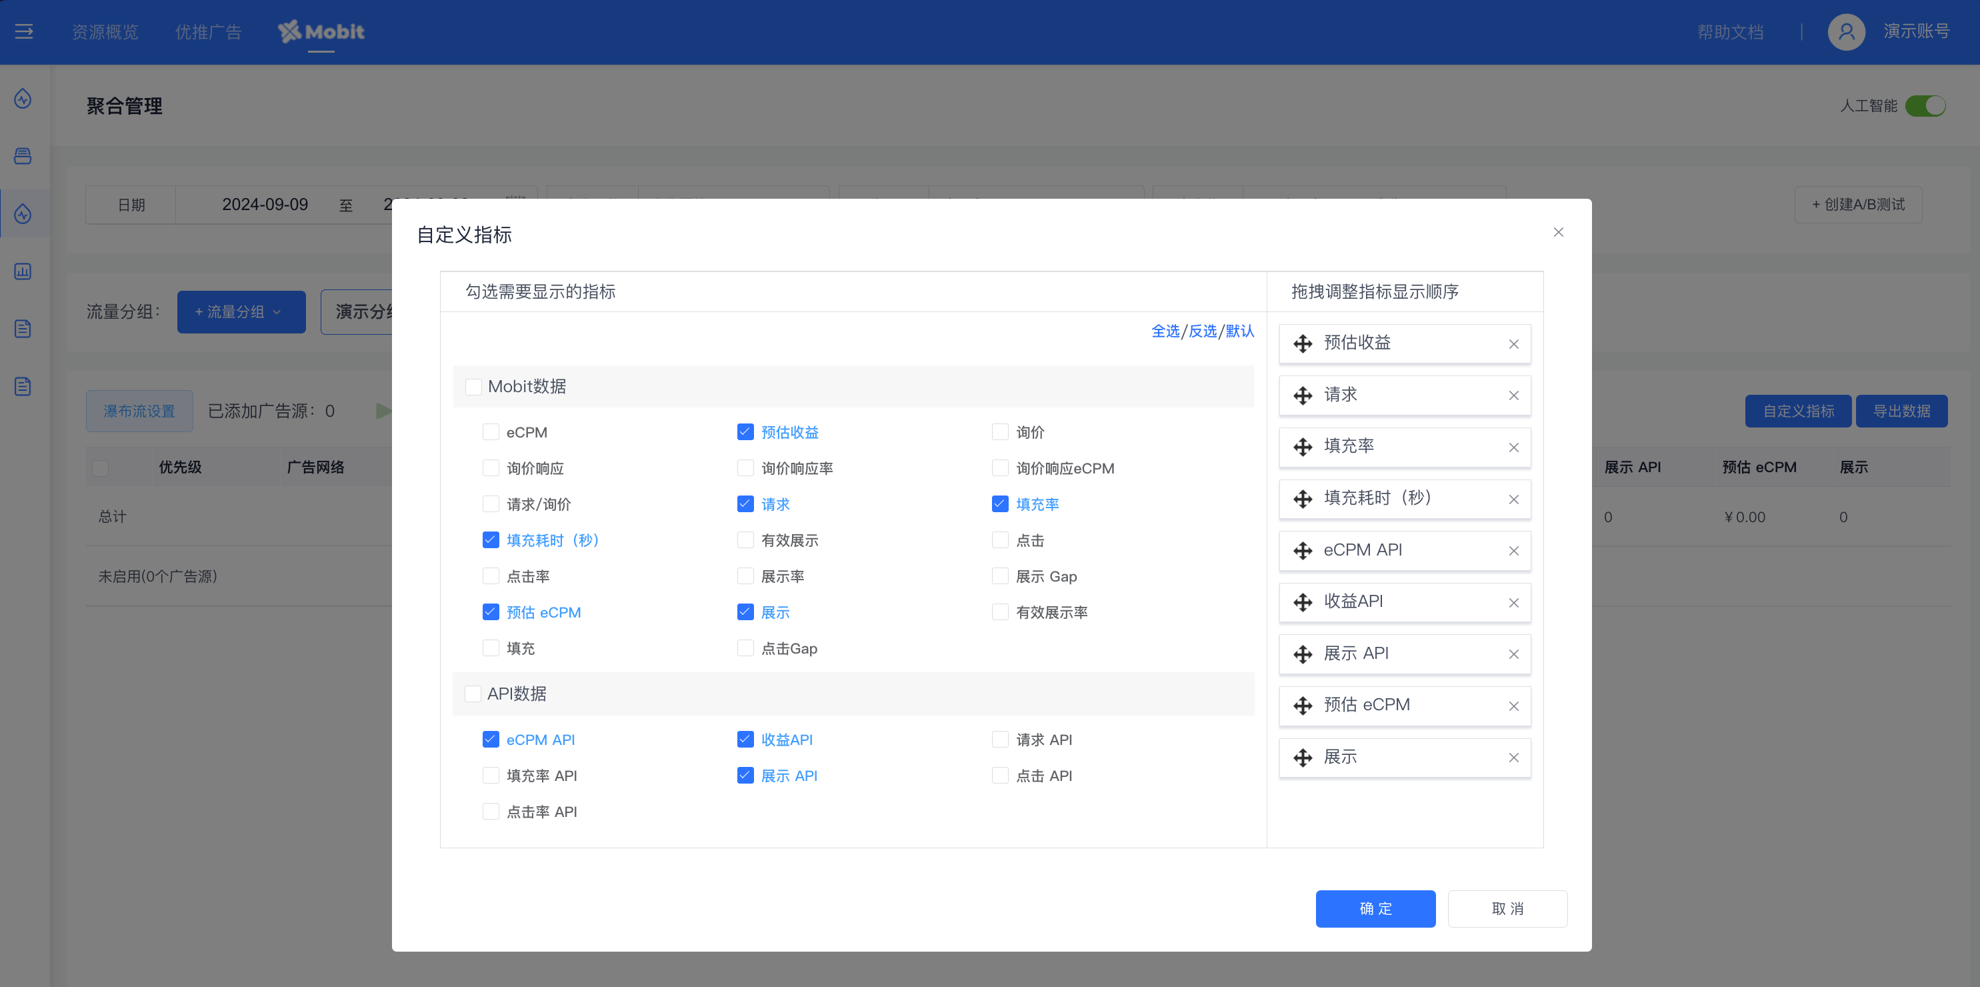Image resolution: width=1980 pixels, height=987 pixels.
Task: Click 默认 link
Action: pos(1240,331)
